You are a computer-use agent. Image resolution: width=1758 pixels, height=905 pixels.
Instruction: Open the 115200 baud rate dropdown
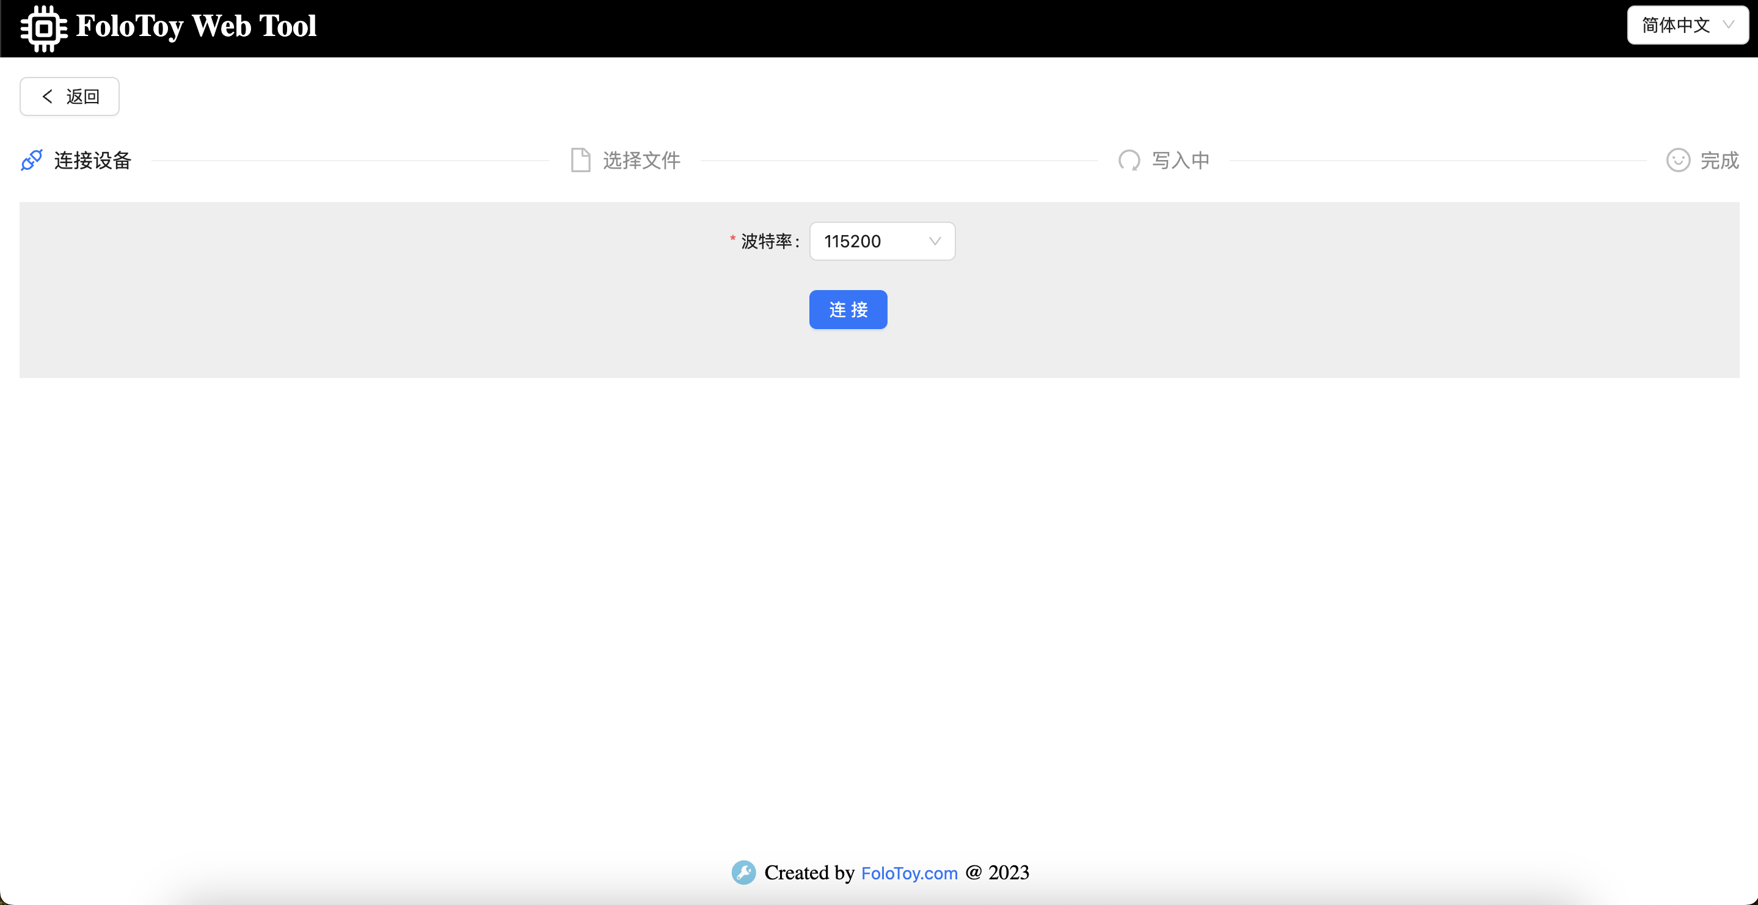point(881,241)
